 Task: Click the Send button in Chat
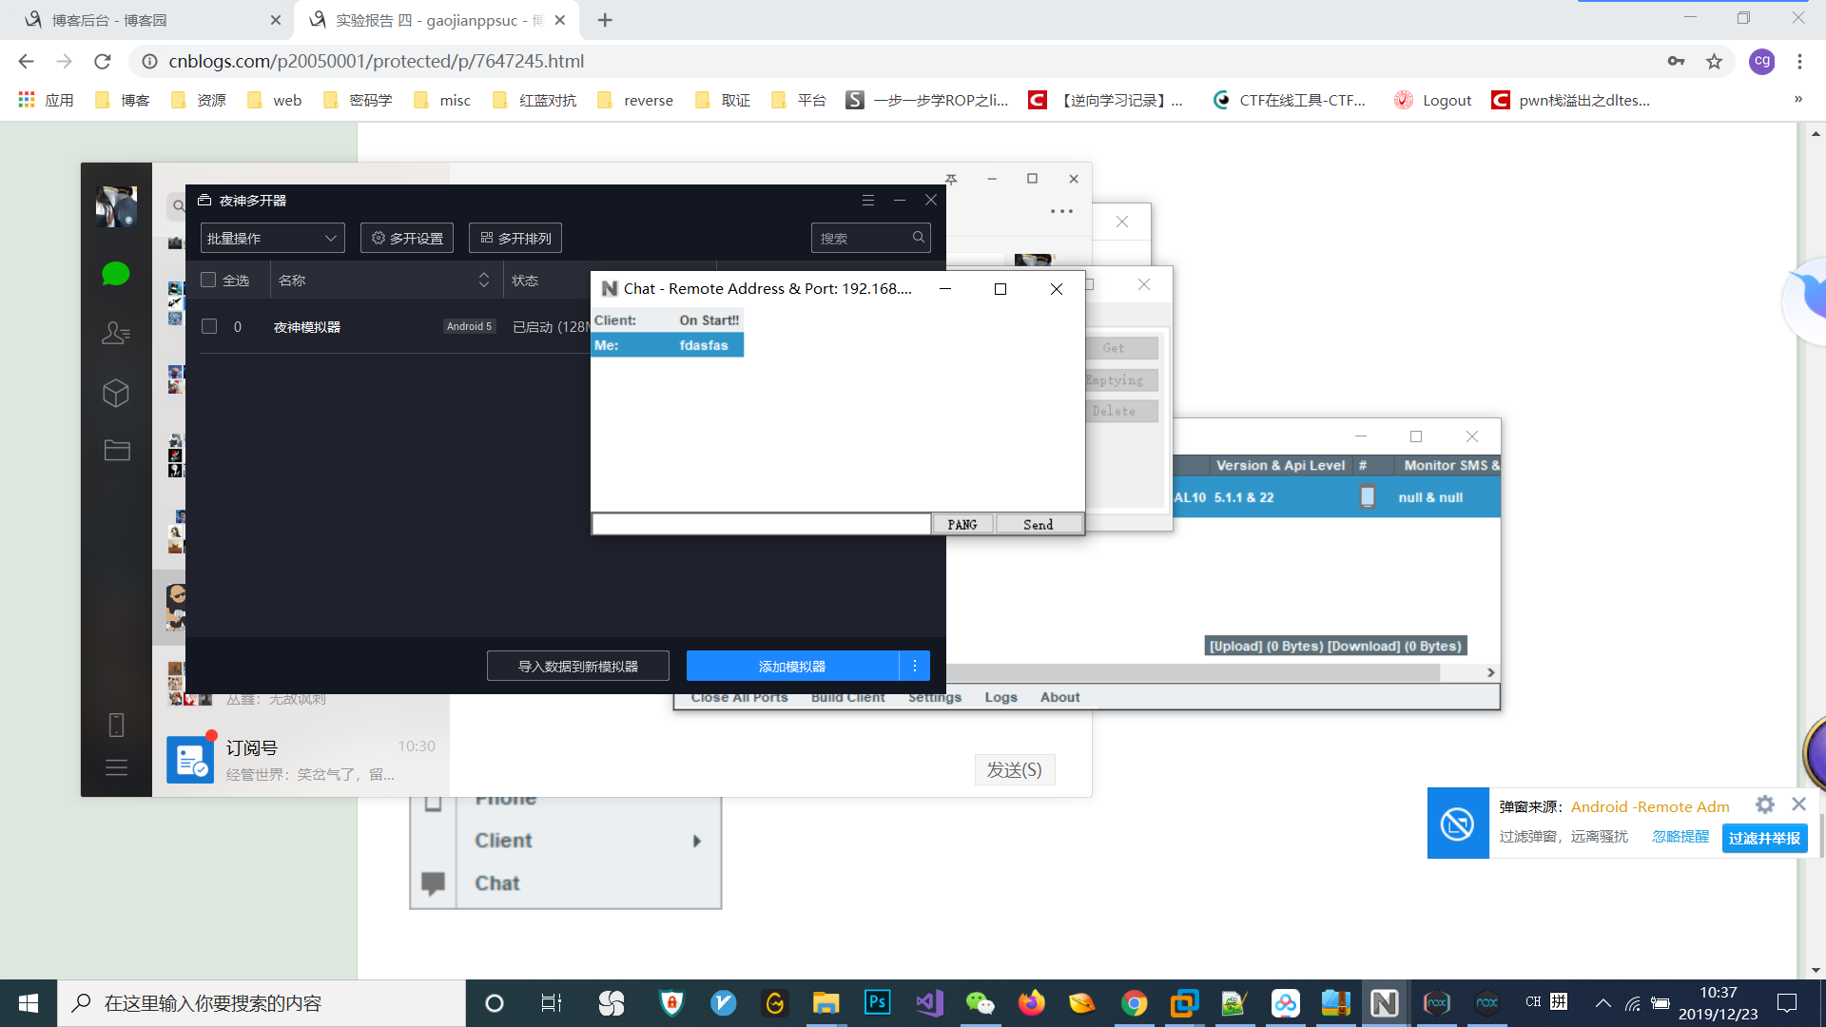pyautogui.click(x=1038, y=525)
